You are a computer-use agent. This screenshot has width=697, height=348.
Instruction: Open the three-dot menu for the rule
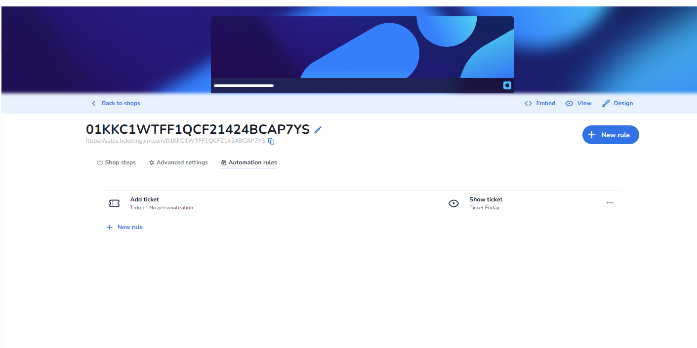tap(610, 203)
